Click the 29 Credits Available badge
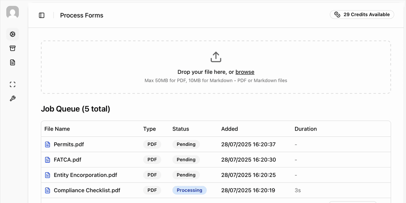This screenshot has width=406, height=203. tap(362, 15)
